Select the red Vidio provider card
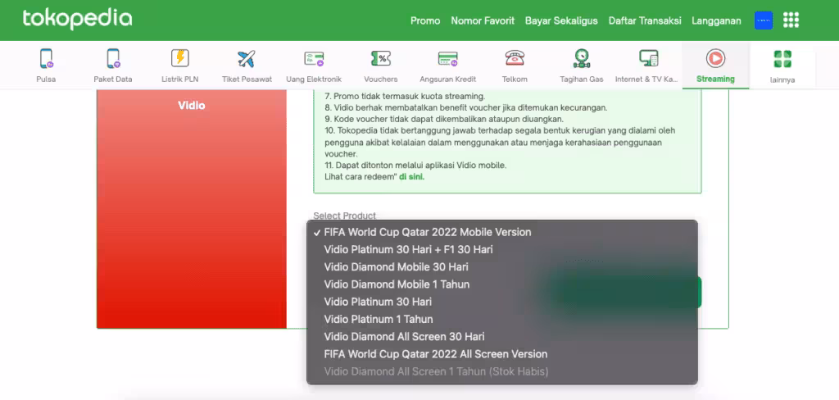 pos(192,209)
